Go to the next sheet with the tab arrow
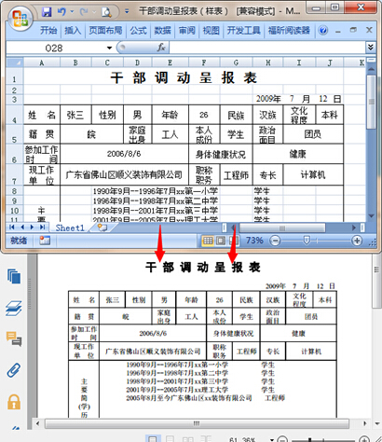 tap(32, 228)
